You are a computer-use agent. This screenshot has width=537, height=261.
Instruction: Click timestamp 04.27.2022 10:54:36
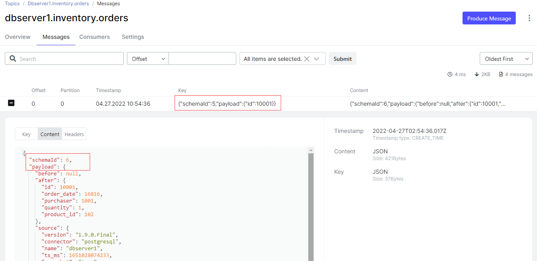[x=123, y=104]
